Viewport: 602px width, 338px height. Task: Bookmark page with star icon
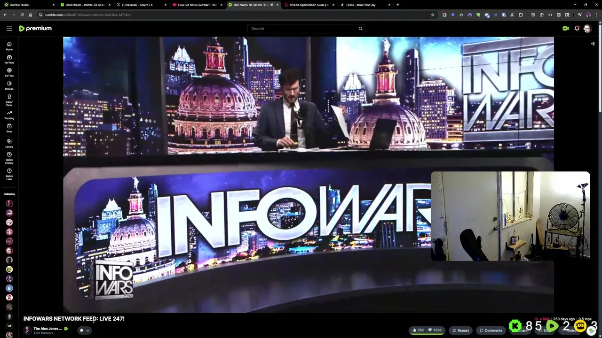(433, 15)
